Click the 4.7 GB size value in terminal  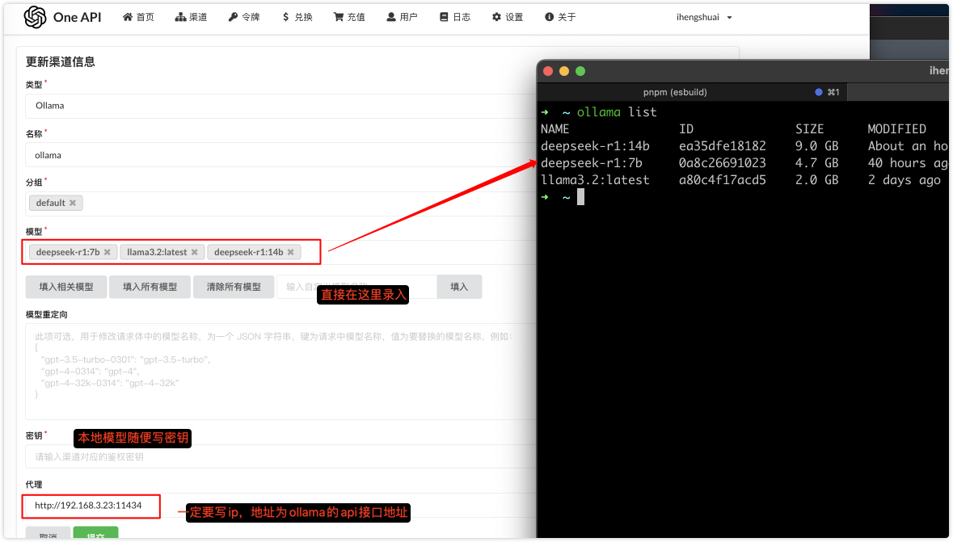pyautogui.click(x=817, y=163)
